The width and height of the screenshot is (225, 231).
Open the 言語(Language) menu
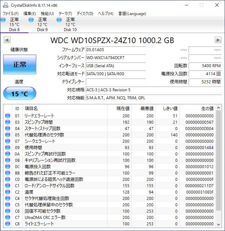[132, 14]
